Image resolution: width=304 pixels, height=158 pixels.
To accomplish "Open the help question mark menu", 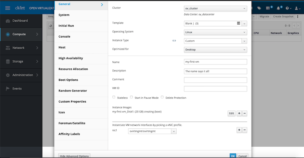I will point(288,8).
